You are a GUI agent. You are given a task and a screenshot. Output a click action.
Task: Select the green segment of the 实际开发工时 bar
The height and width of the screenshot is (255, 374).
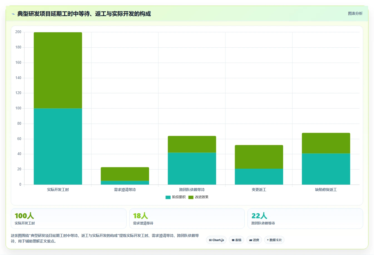tap(58, 70)
